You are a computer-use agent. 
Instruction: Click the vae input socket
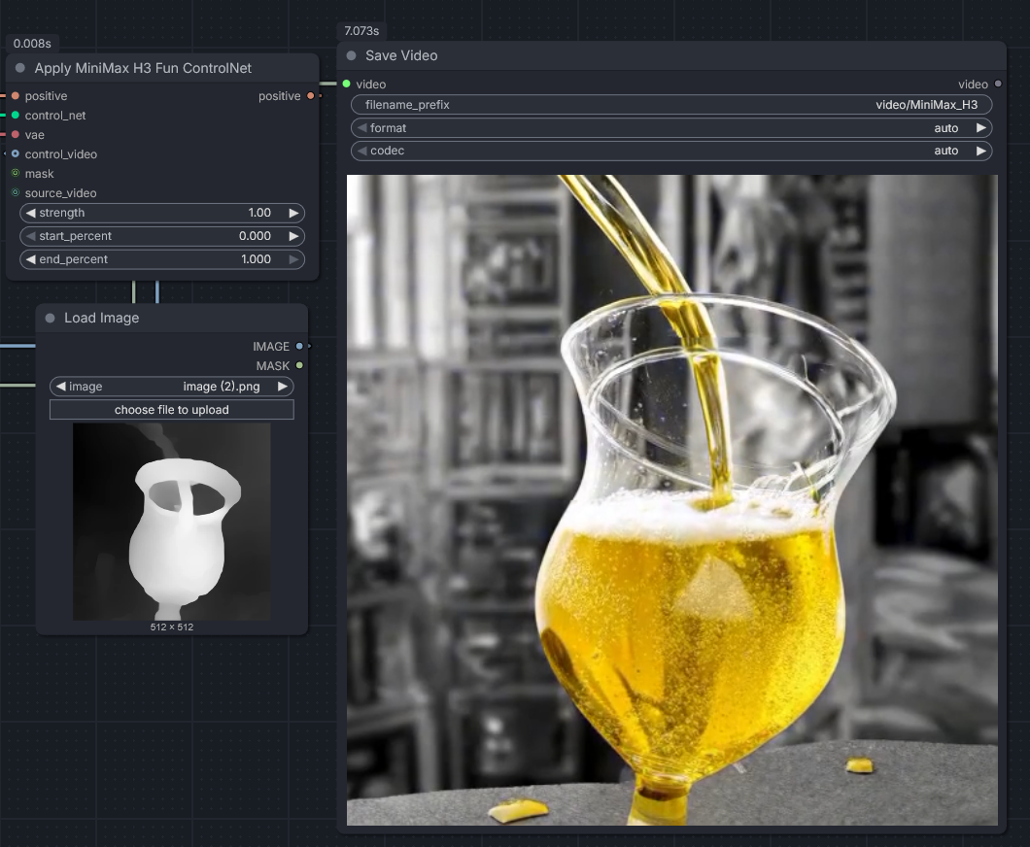(16, 135)
